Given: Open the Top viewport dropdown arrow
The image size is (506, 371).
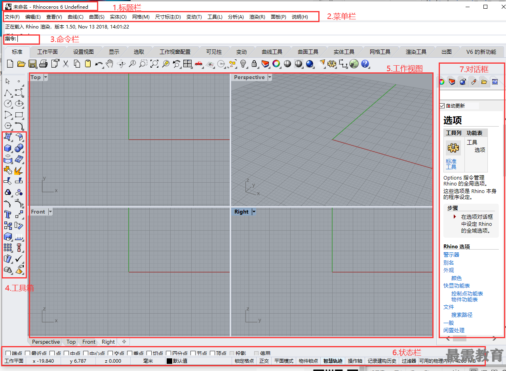Looking at the screenshot, I should 46,77.
